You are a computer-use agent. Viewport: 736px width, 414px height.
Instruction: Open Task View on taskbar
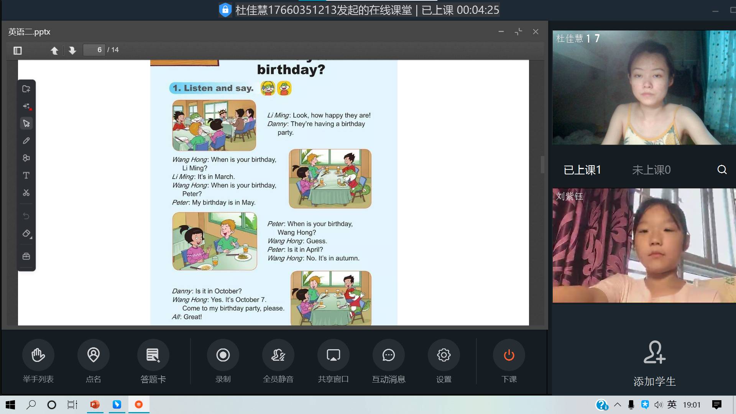(x=72, y=405)
